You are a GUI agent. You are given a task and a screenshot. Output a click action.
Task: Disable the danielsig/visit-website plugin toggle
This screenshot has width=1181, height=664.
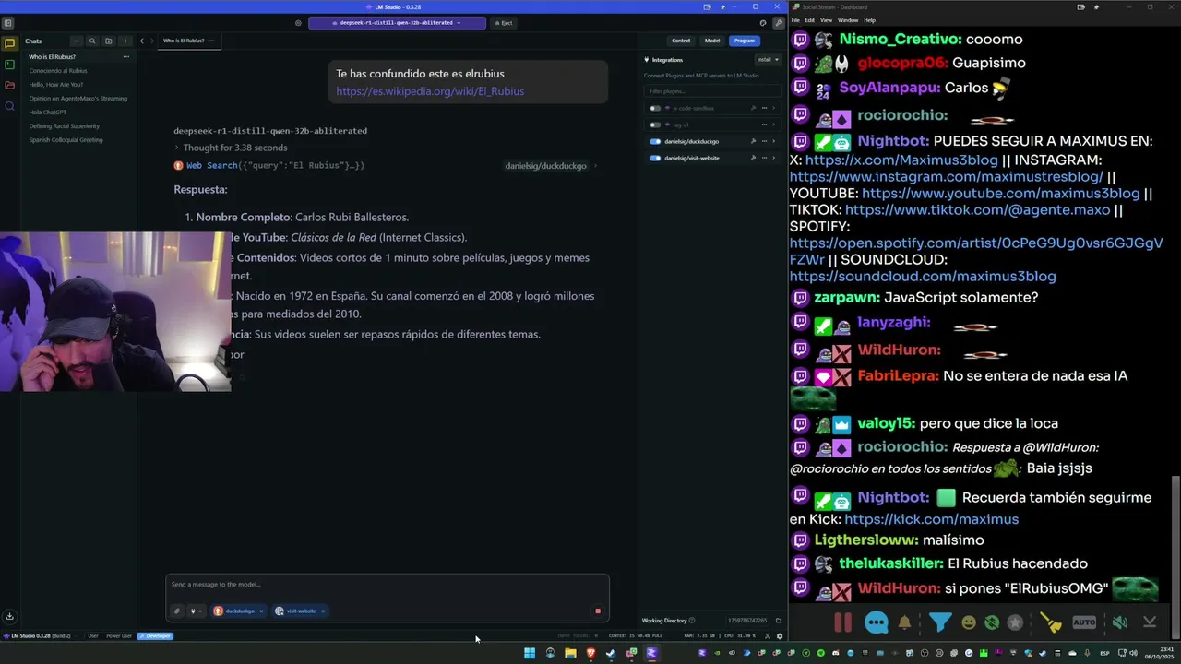click(x=655, y=158)
